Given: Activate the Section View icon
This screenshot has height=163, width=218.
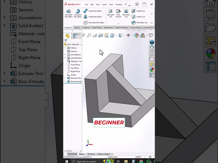Looking at the screenshot, I should pos(101,35).
